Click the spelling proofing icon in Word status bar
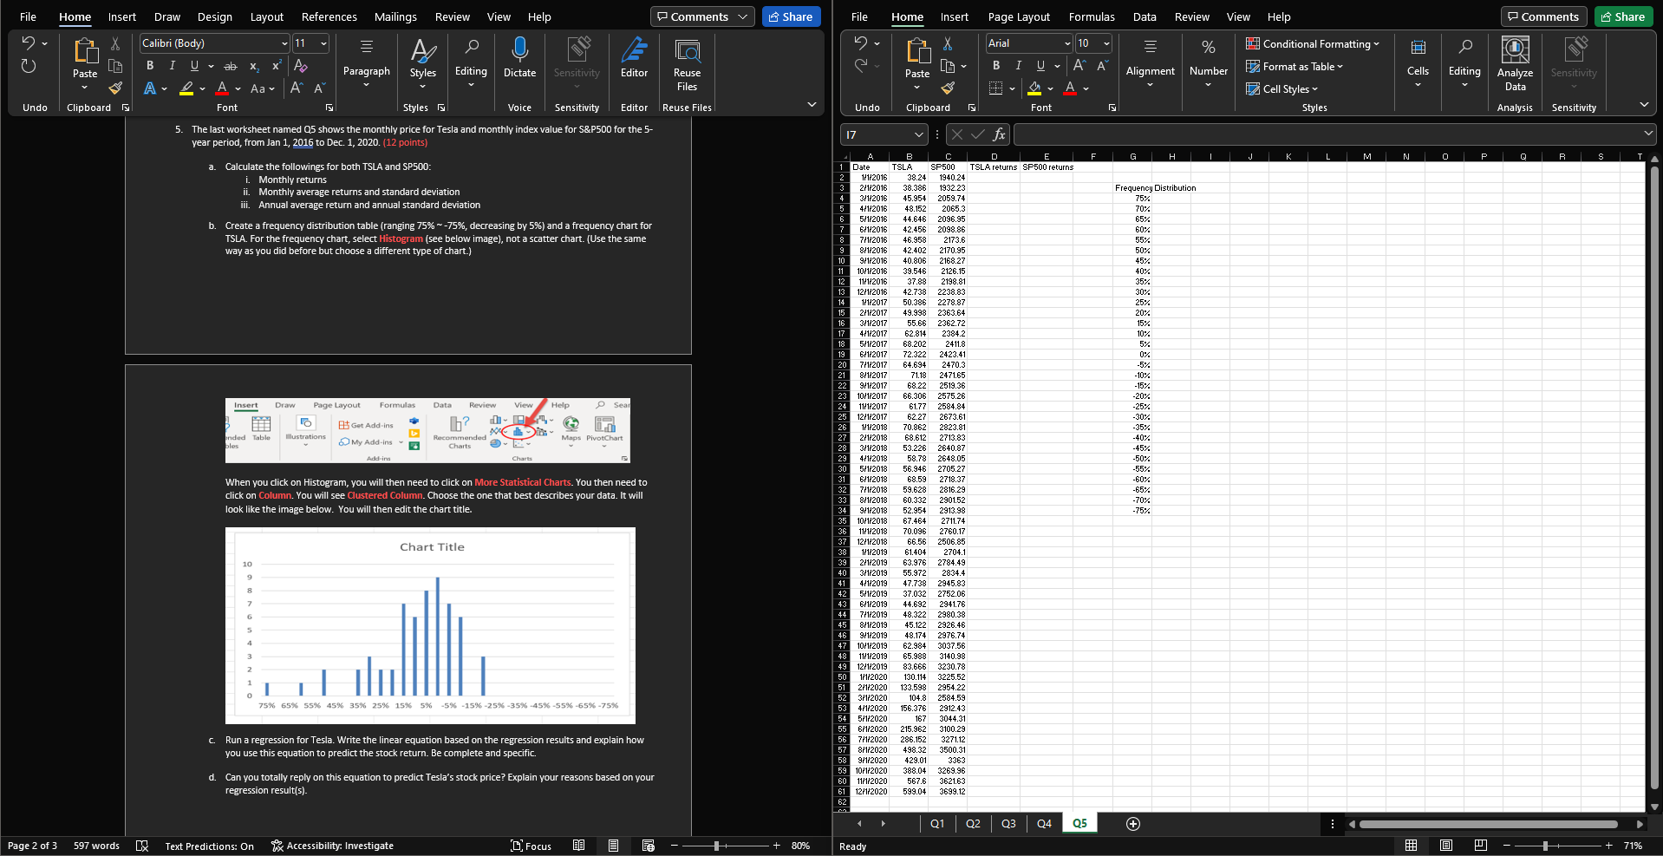The width and height of the screenshot is (1663, 856). pos(142,846)
